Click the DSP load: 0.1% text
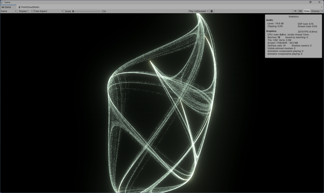This screenshot has width=324, height=193. 305,24
